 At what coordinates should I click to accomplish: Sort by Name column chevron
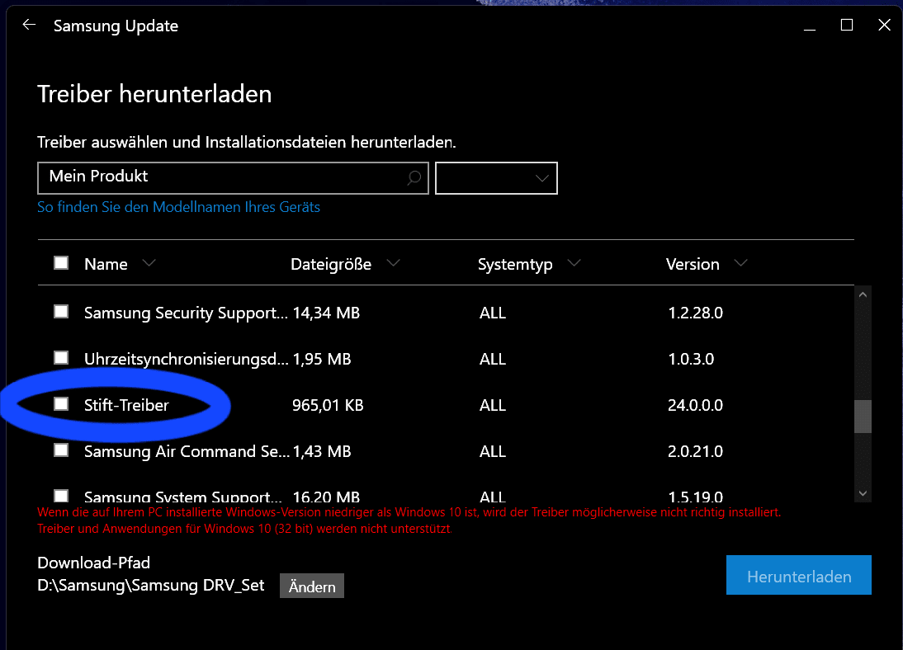(149, 263)
